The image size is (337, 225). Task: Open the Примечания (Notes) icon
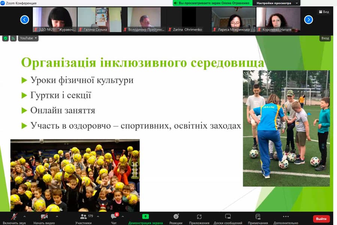pyautogui.click(x=257, y=216)
